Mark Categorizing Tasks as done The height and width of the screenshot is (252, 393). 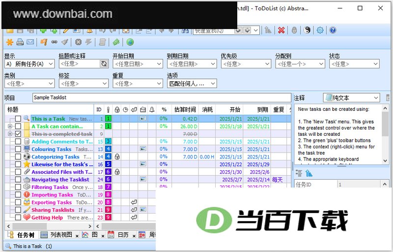coord(18,157)
